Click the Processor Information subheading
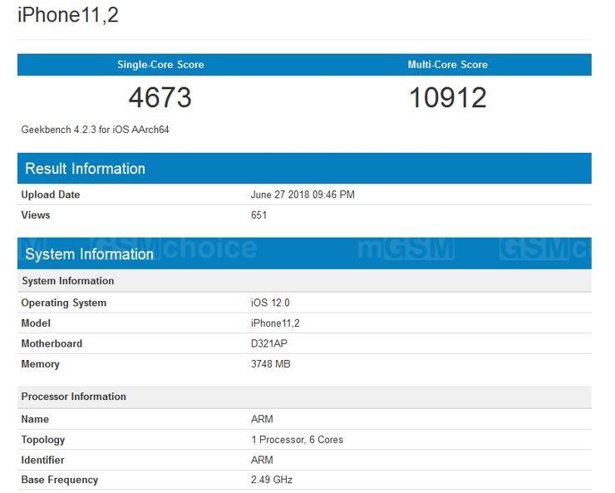 (x=73, y=397)
